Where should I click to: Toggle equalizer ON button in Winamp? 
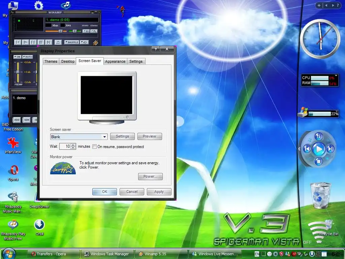pyautogui.click(x=17, y=57)
